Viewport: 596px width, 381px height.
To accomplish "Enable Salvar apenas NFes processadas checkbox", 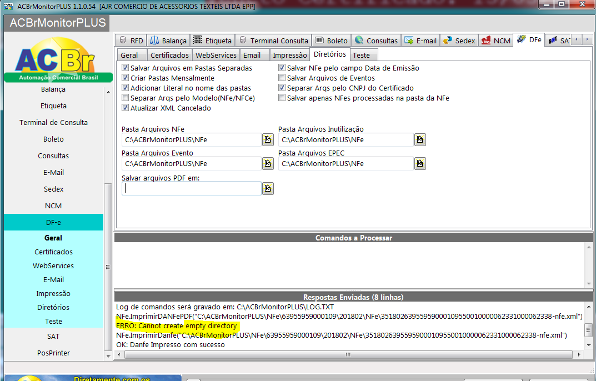I will pos(282,98).
